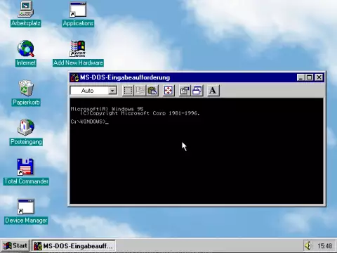Select the Device Manager shortcut icon
Viewport: 337px width, 253px height.
[x=26, y=212]
